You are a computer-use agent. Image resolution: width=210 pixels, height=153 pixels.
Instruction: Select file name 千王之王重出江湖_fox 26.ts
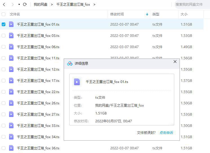38,103
